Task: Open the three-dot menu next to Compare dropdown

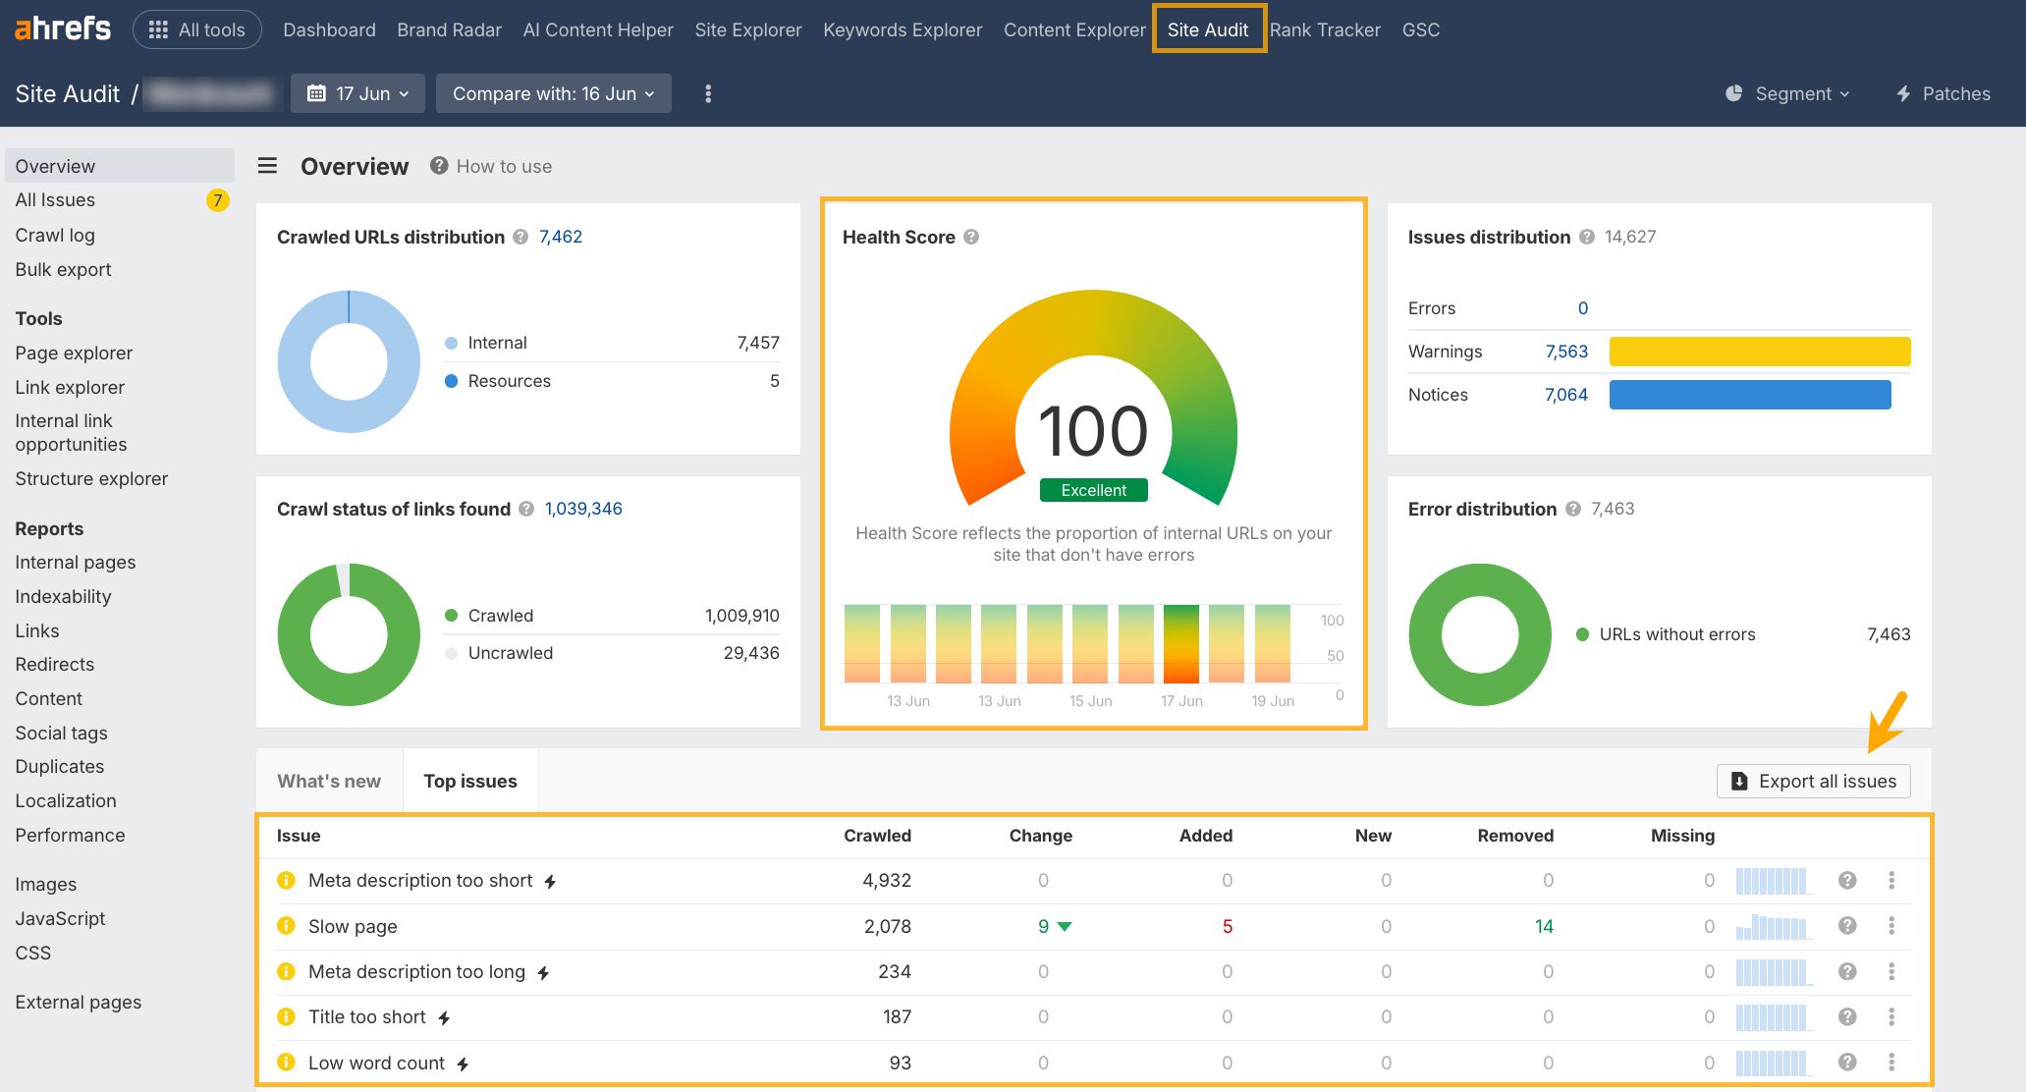Action: pyautogui.click(x=708, y=94)
